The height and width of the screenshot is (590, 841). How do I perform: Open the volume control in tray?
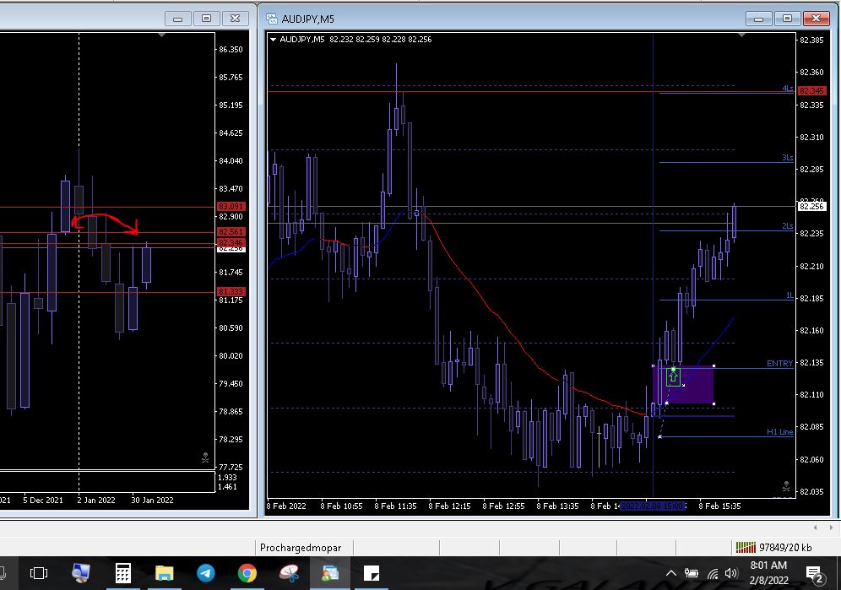(731, 573)
